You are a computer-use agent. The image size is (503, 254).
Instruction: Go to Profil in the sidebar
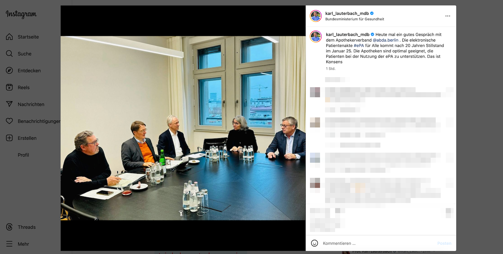click(23, 155)
